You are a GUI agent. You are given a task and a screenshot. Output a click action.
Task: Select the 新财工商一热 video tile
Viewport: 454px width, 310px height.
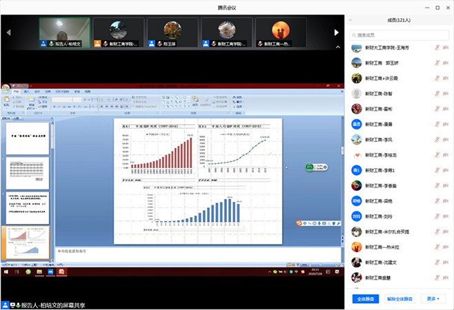(x=281, y=32)
